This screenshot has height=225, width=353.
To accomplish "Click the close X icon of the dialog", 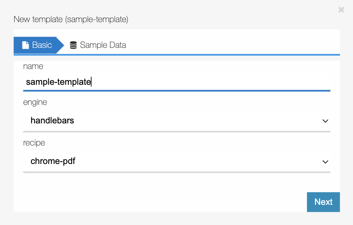I will [x=341, y=10].
